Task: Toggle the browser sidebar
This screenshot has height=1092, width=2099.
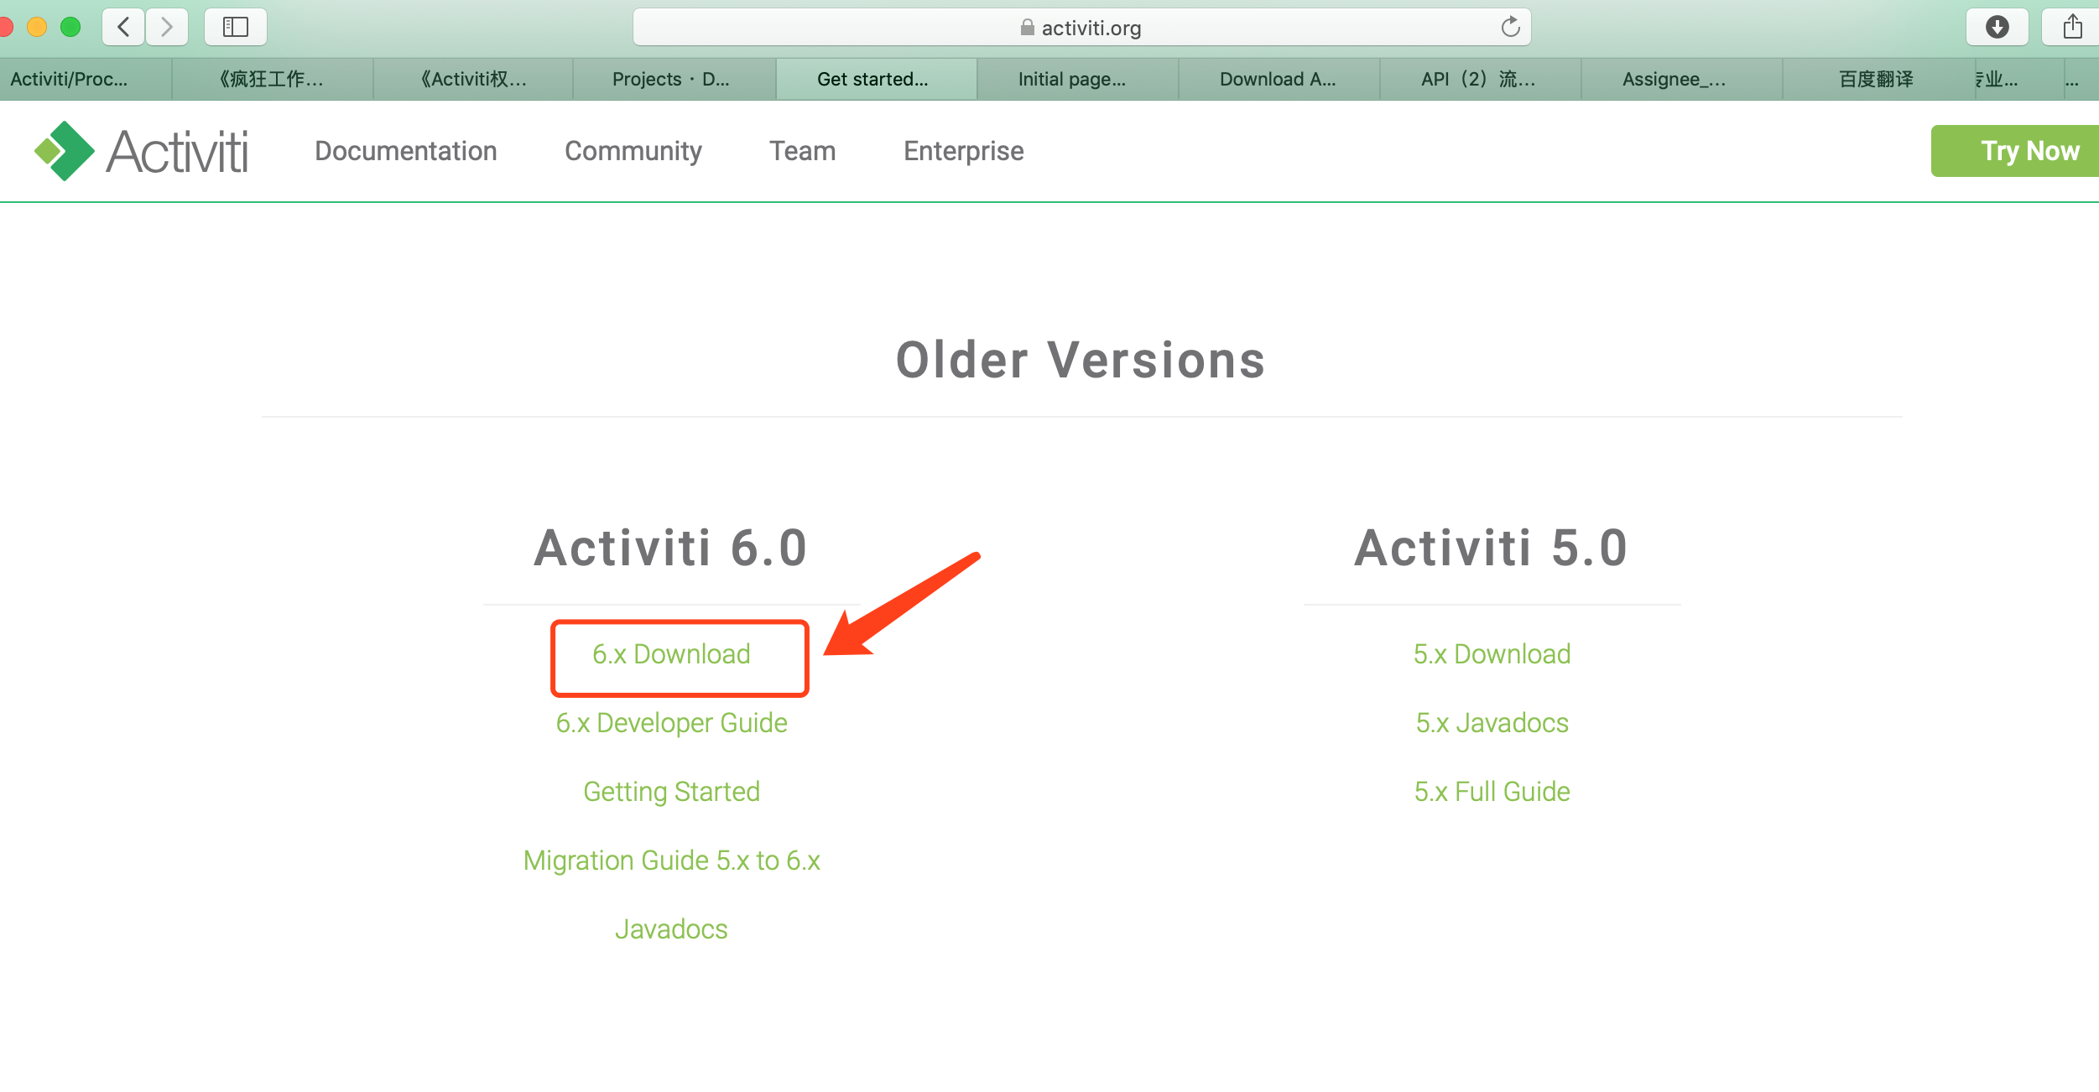Action: click(235, 26)
